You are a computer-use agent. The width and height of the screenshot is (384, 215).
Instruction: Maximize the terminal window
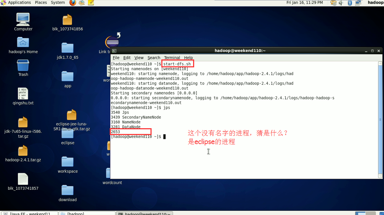tap(372, 51)
